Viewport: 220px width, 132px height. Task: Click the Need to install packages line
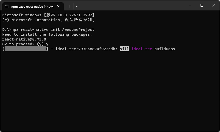click(x=47, y=34)
